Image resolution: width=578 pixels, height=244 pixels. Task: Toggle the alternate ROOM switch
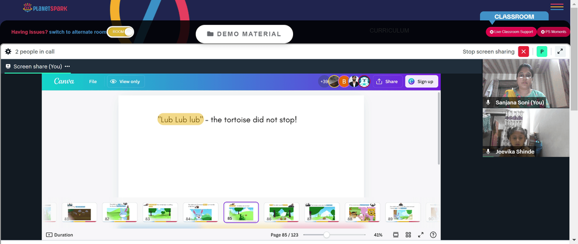point(120,32)
